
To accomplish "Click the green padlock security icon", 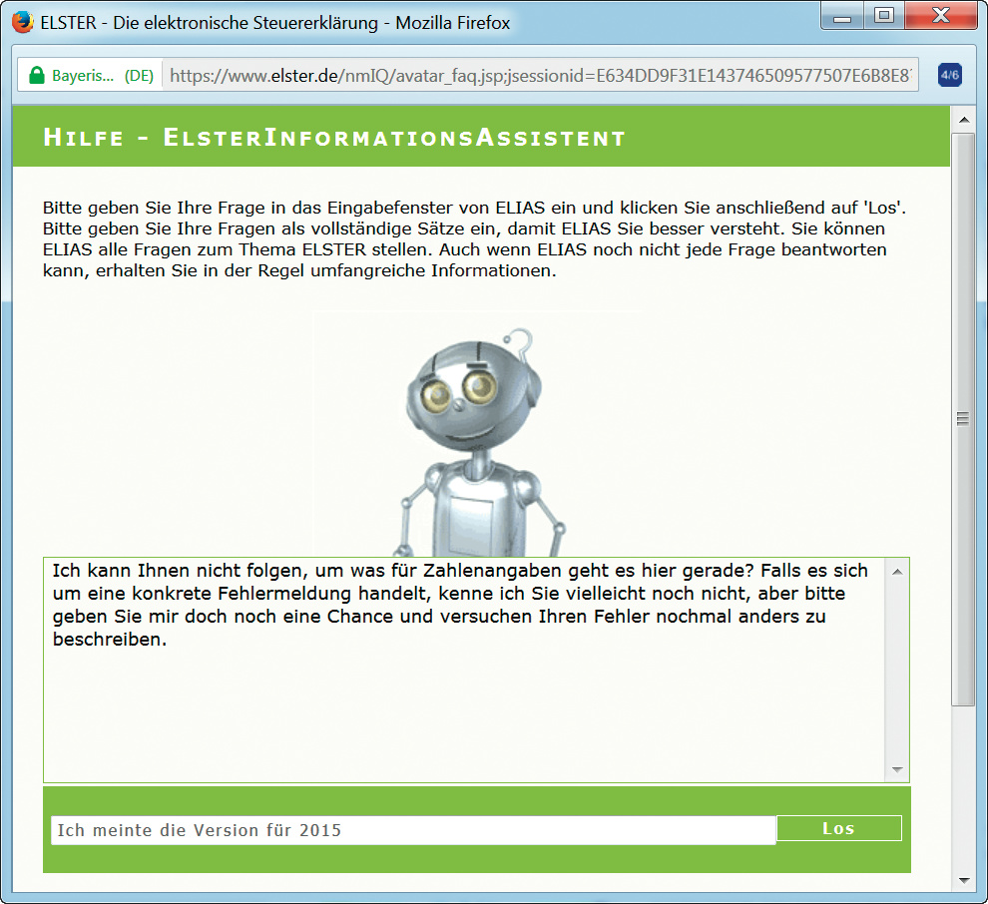I will tap(37, 76).
